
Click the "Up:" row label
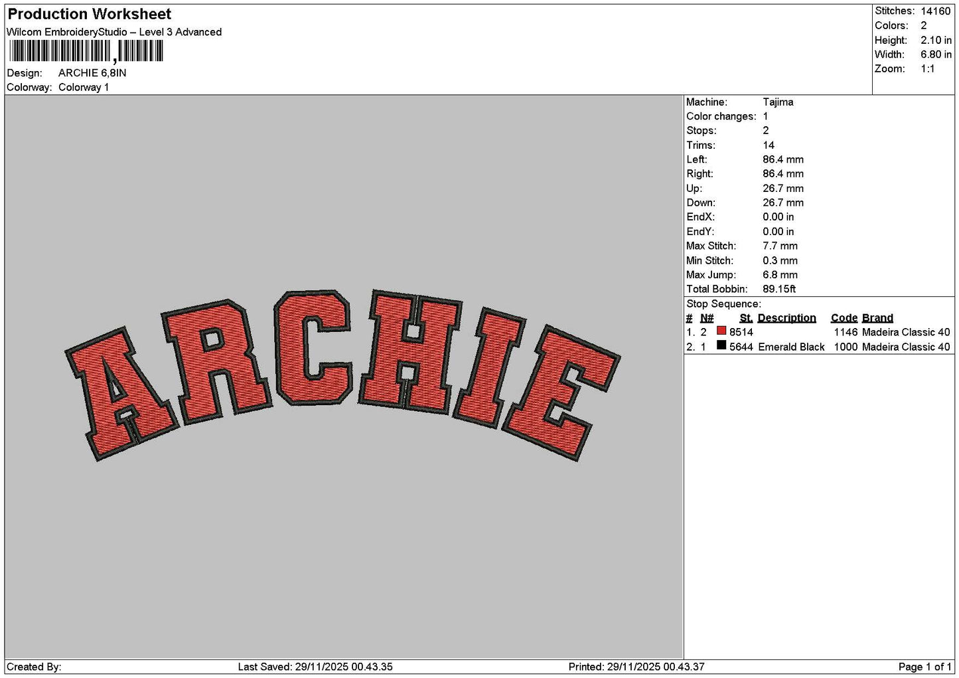pyautogui.click(x=694, y=189)
